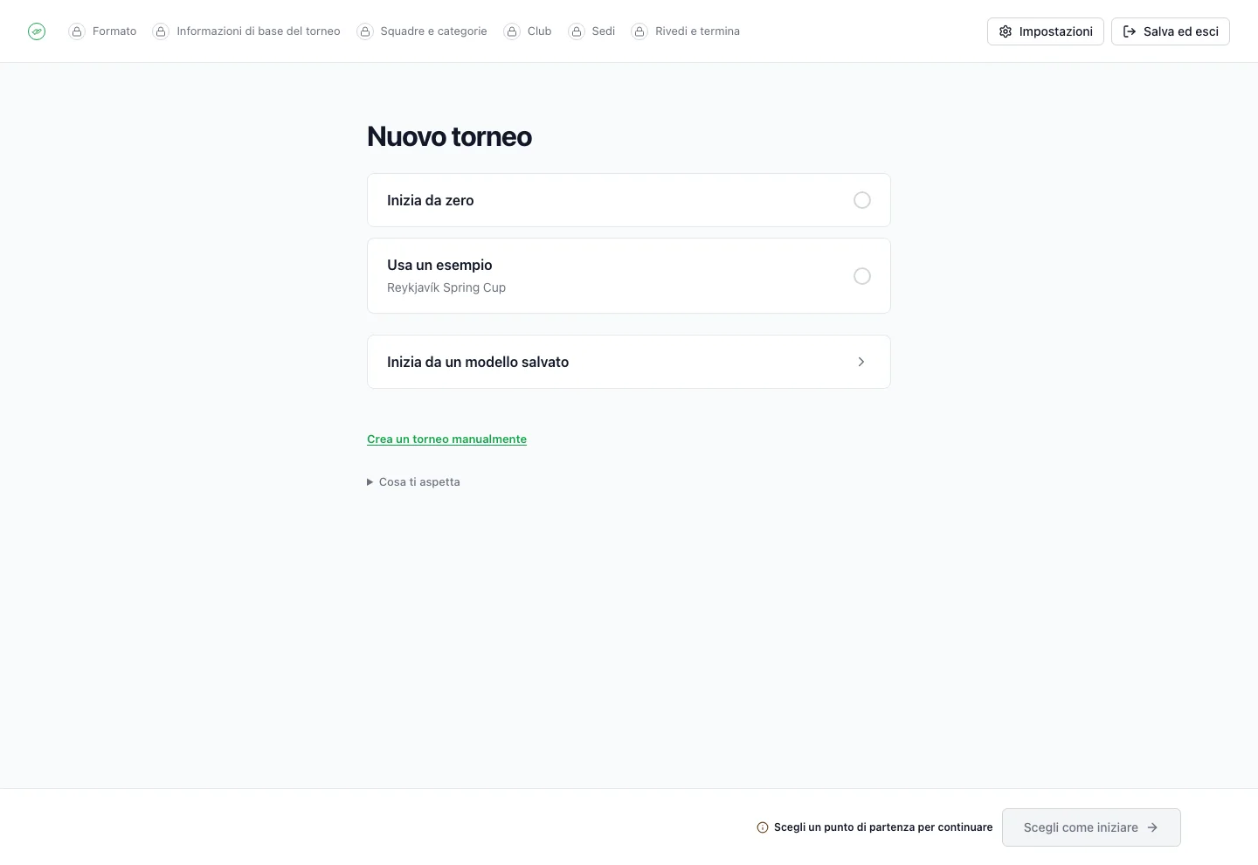Click lock icon beside Informazioni di base

161,31
